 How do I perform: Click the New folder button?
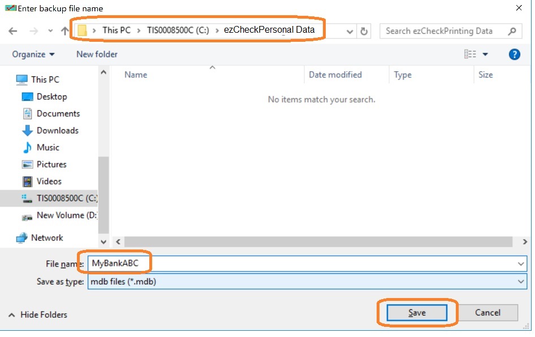pos(97,54)
